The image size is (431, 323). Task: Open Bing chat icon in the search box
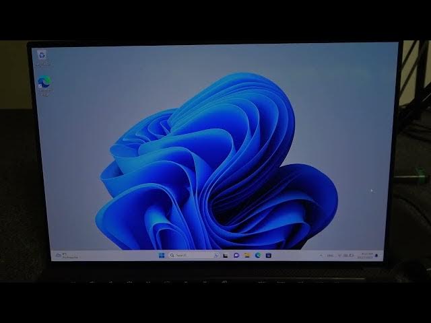tap(216, 256)
